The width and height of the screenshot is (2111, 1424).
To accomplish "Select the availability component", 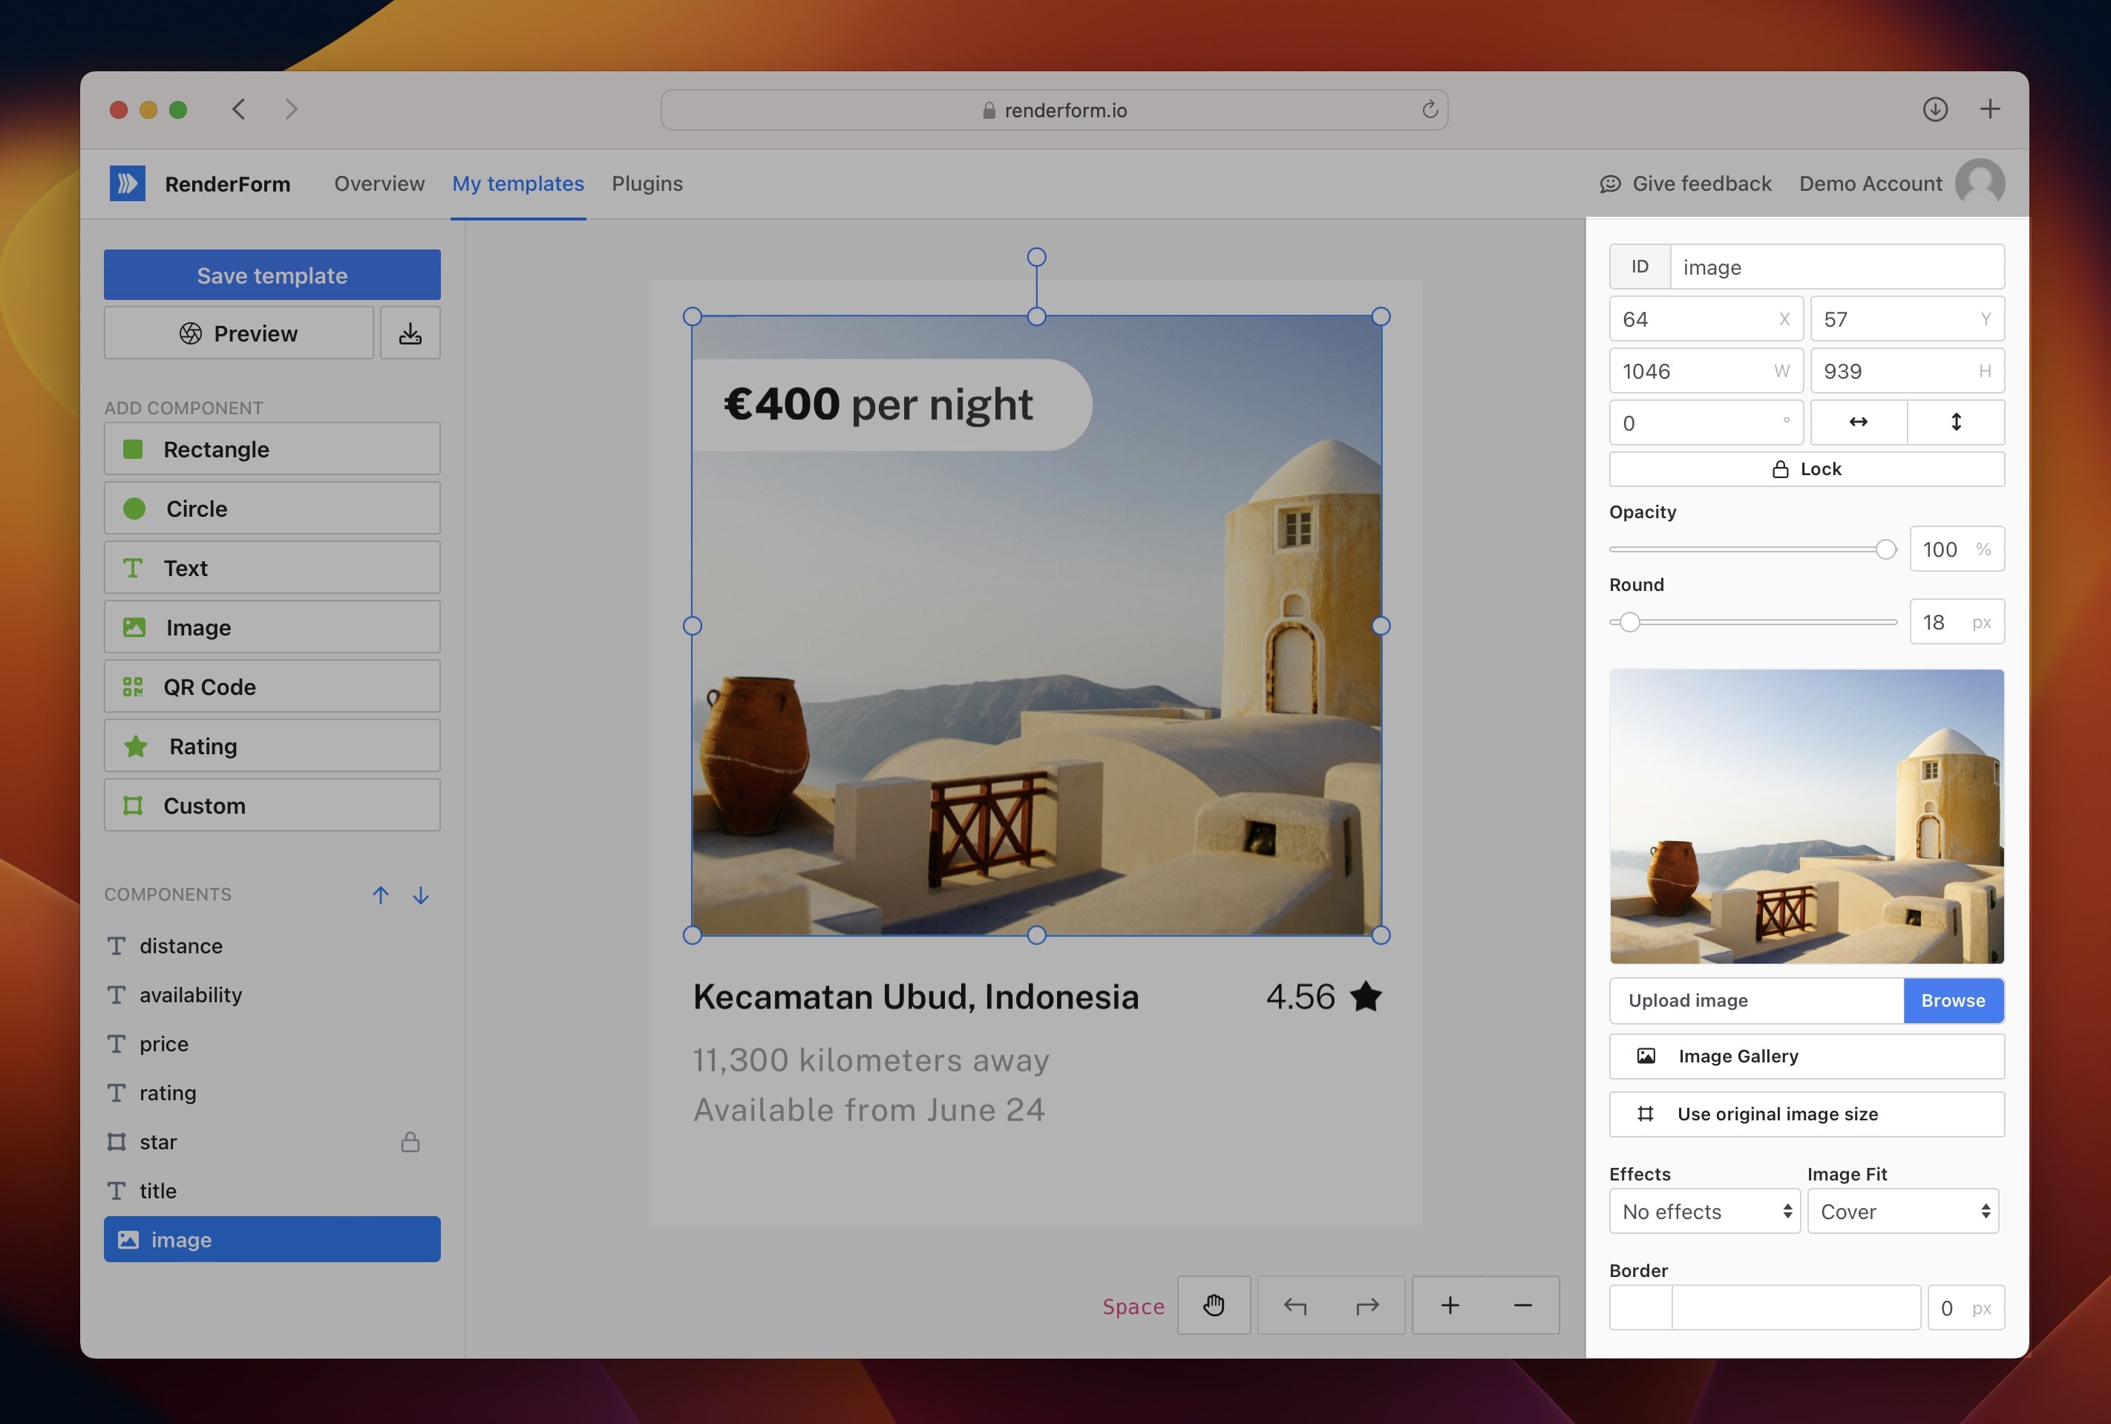I will [272, 994].
